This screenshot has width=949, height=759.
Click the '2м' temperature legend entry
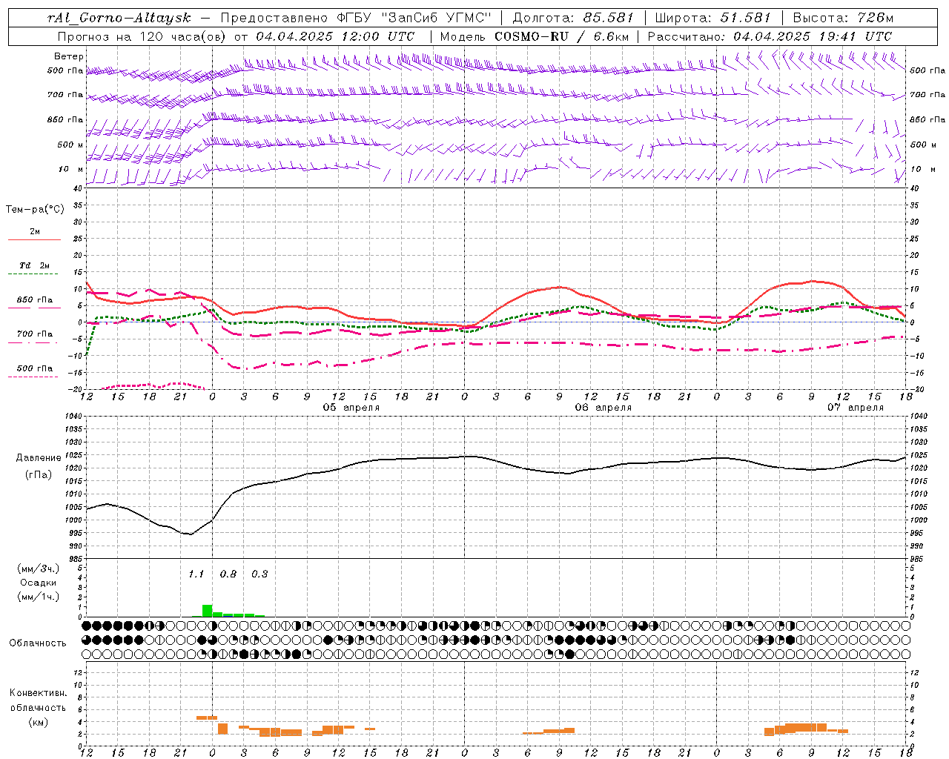click(x=35, y=232)
